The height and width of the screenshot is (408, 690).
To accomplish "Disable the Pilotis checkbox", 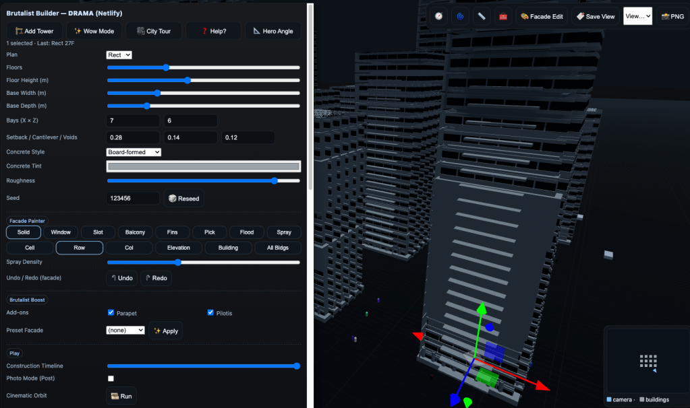I will coord(210,312).
